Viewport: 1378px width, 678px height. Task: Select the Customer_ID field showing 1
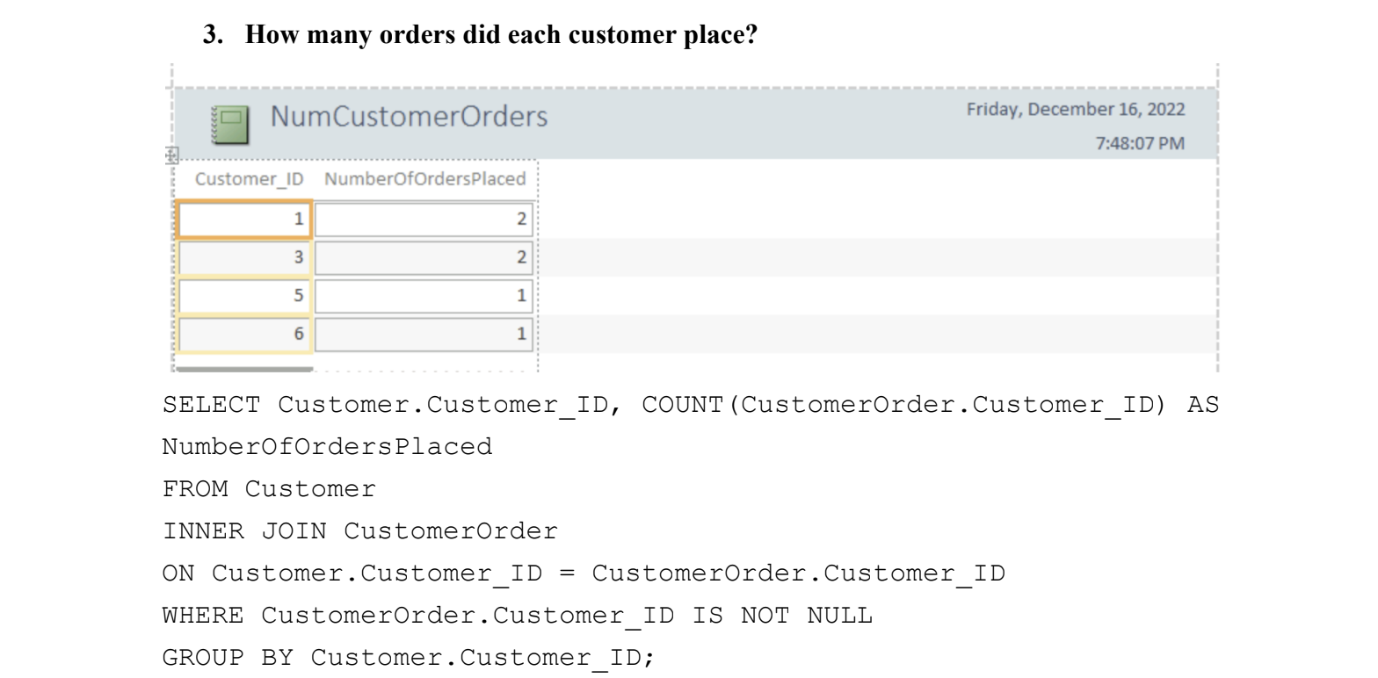pos(243,220)
